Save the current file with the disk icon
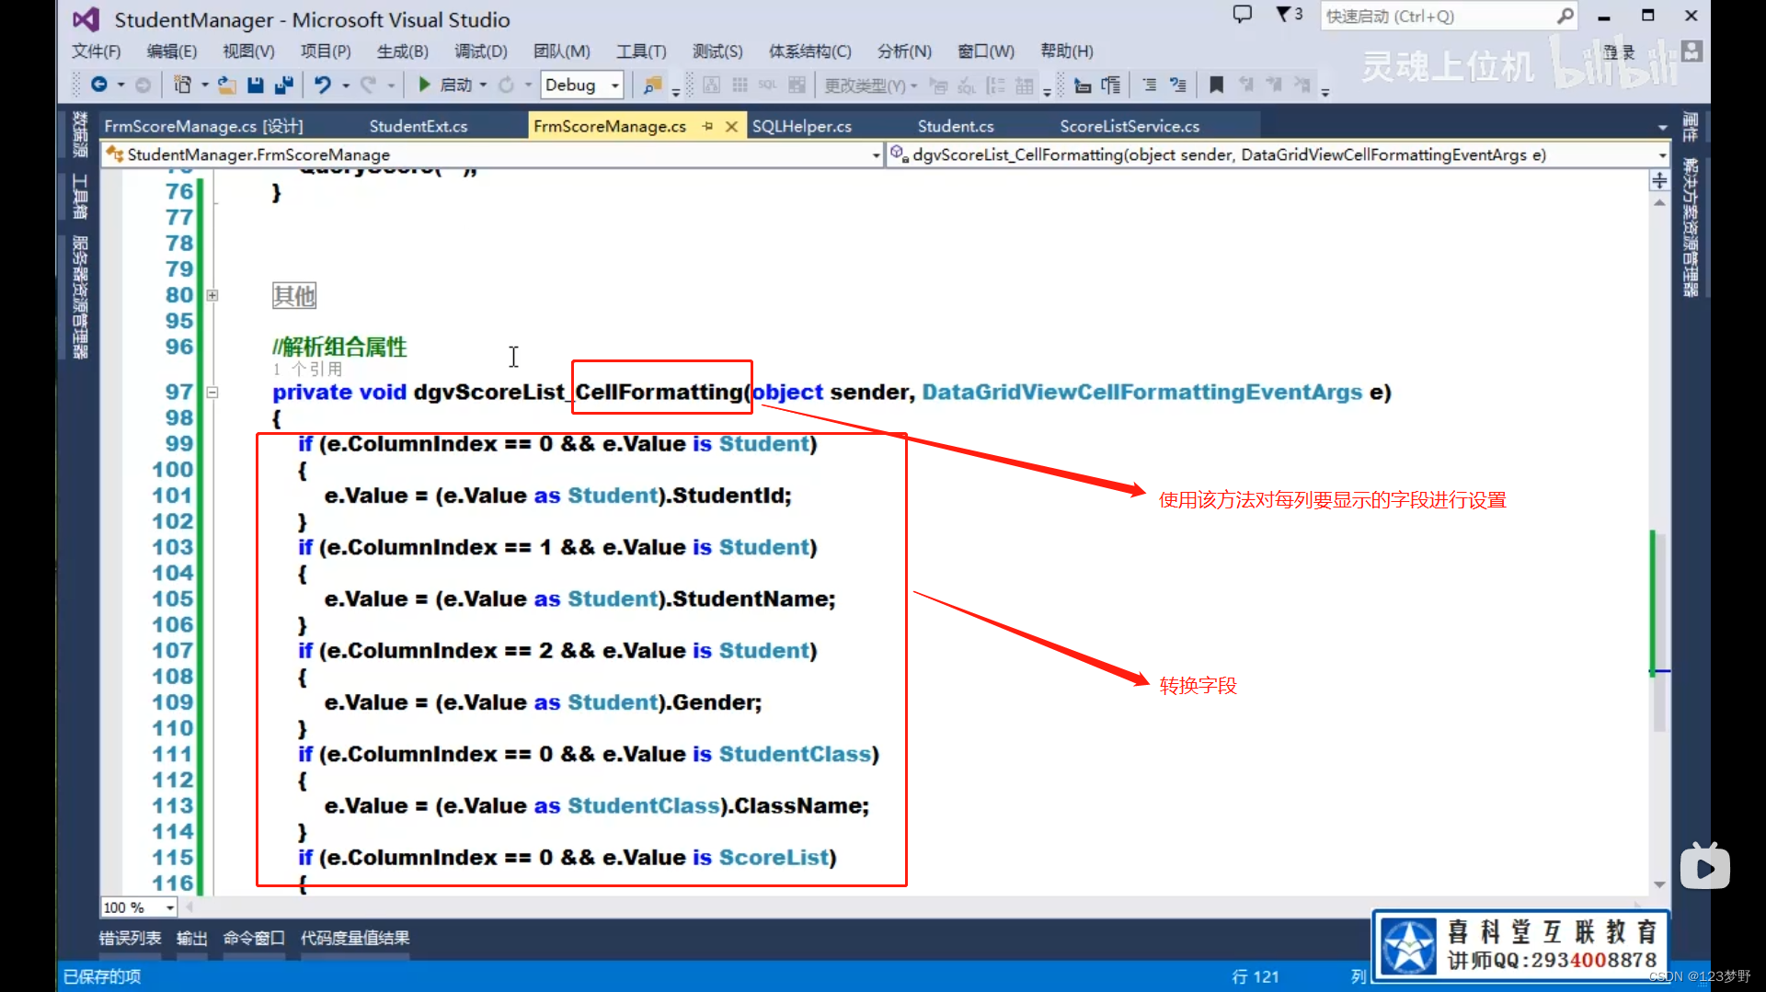The height and width of the screenshot is (992, 1766). pos(256,85)
